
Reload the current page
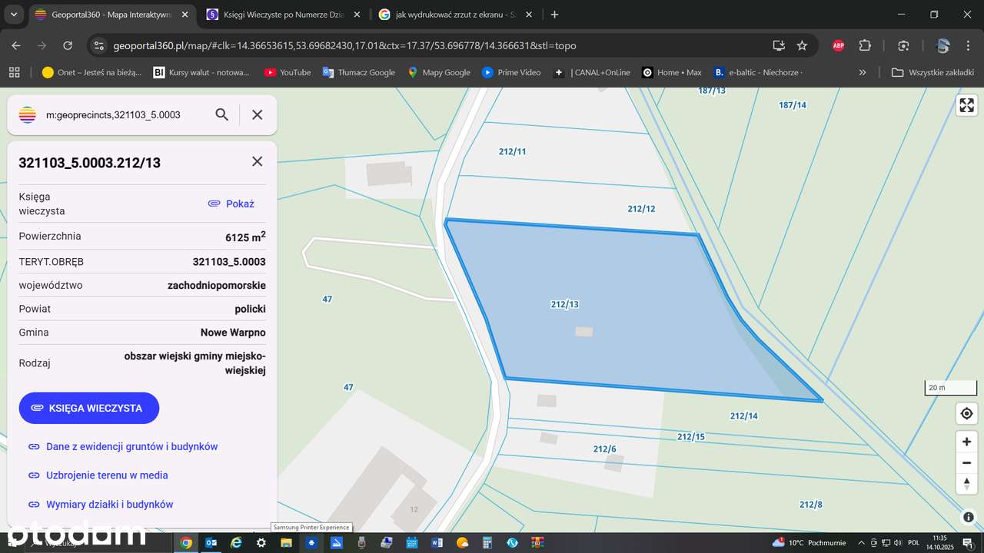click(x=68, y=46)
